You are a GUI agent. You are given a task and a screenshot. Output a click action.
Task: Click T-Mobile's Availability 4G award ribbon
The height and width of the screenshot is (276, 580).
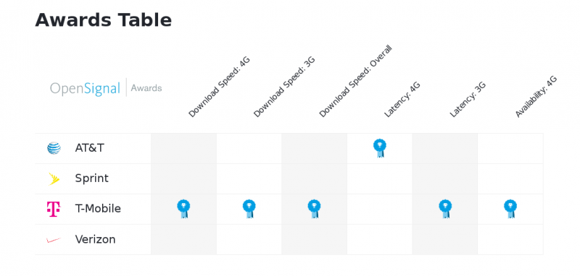point(510,209)
